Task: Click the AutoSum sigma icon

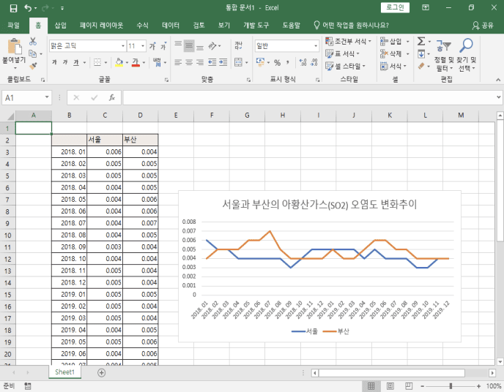Action: (x=421, y=42)
